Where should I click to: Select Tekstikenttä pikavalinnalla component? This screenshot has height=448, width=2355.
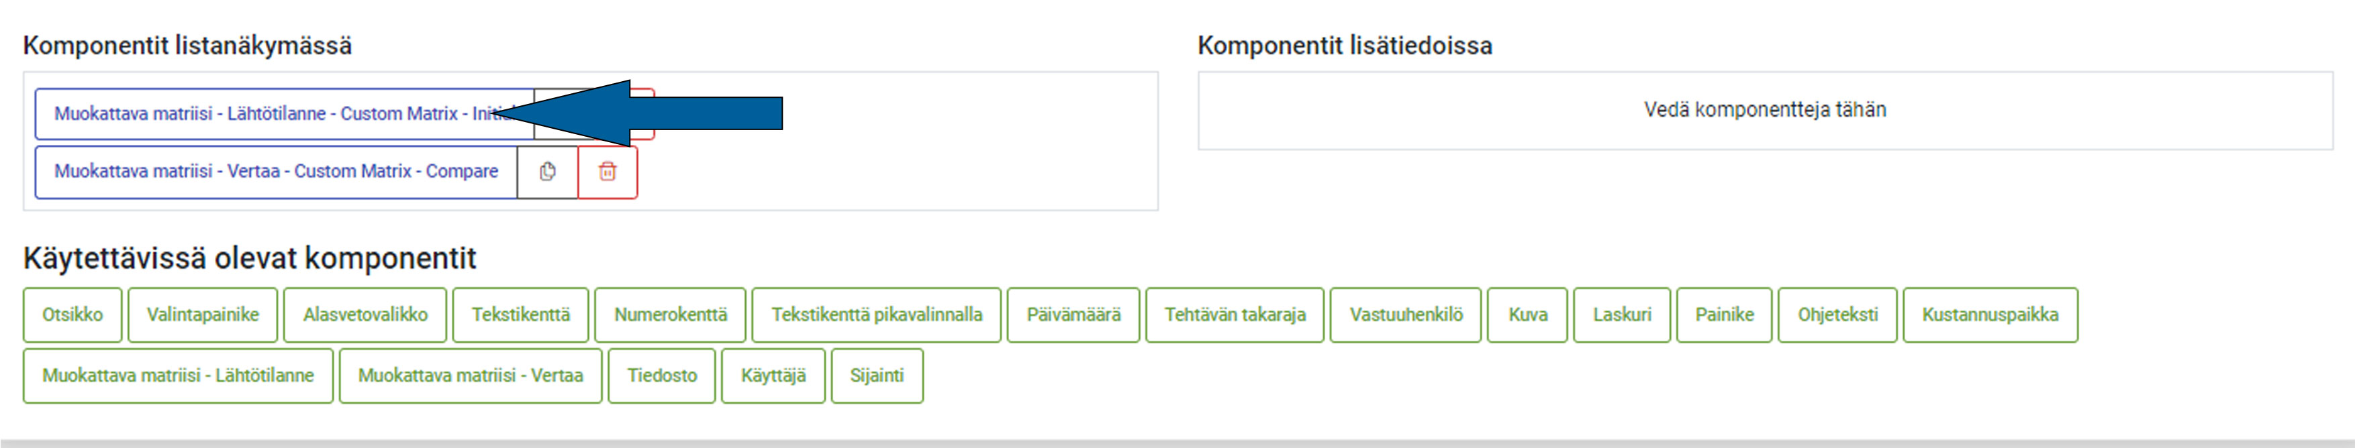(876, 315)
